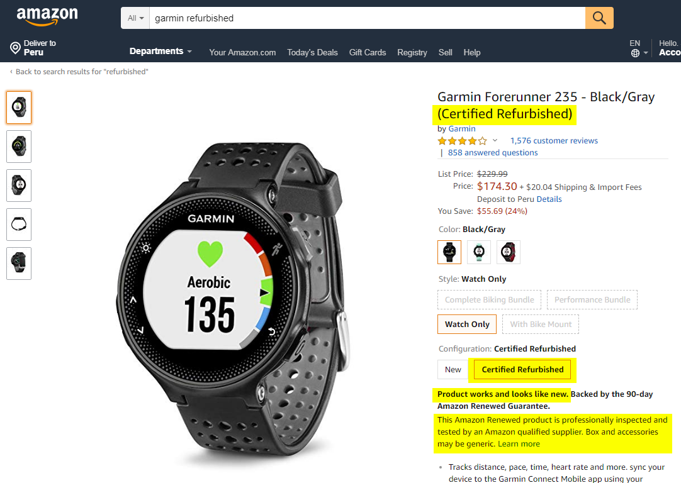View the watch band thumbnail image

click(19, 225)
